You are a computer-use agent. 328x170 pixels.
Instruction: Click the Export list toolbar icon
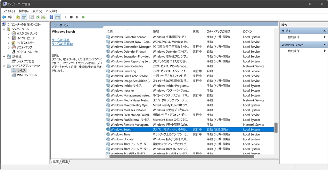44,17
